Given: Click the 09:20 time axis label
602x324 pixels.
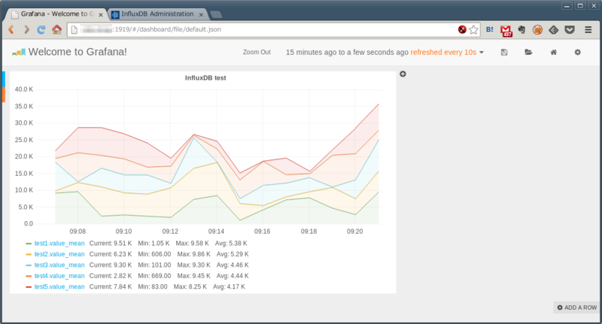Looking at the screenshot, I should 354,232.
